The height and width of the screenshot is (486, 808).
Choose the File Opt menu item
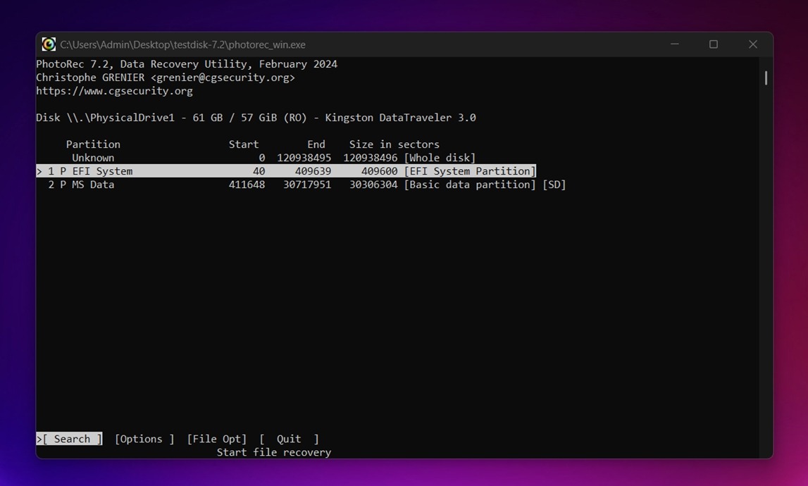click(216, 439)
